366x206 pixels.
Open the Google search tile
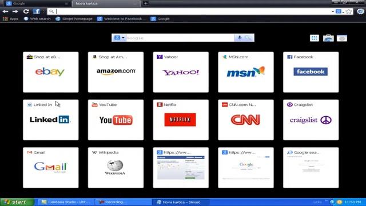tap(311, 168)
